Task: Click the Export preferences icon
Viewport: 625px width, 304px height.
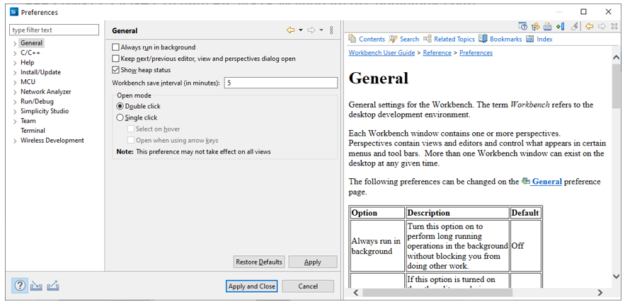Action: 52,286
